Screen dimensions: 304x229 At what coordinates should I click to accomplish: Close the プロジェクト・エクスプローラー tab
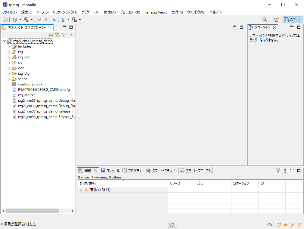(50, 28)
